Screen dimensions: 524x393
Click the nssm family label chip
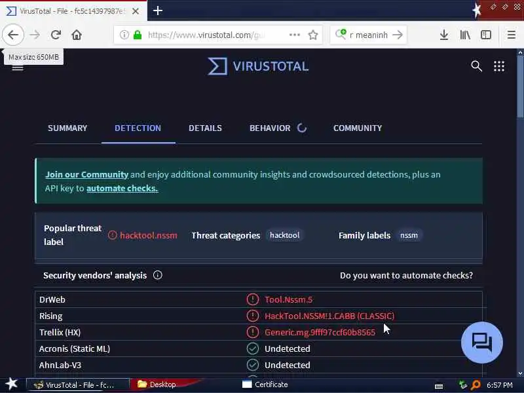click(409, 235)
